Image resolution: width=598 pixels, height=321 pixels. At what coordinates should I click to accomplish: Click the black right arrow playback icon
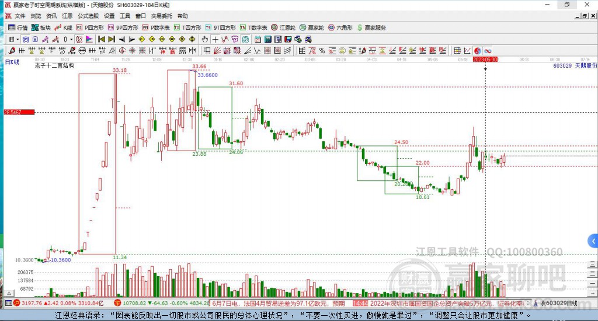coord(132,39)
